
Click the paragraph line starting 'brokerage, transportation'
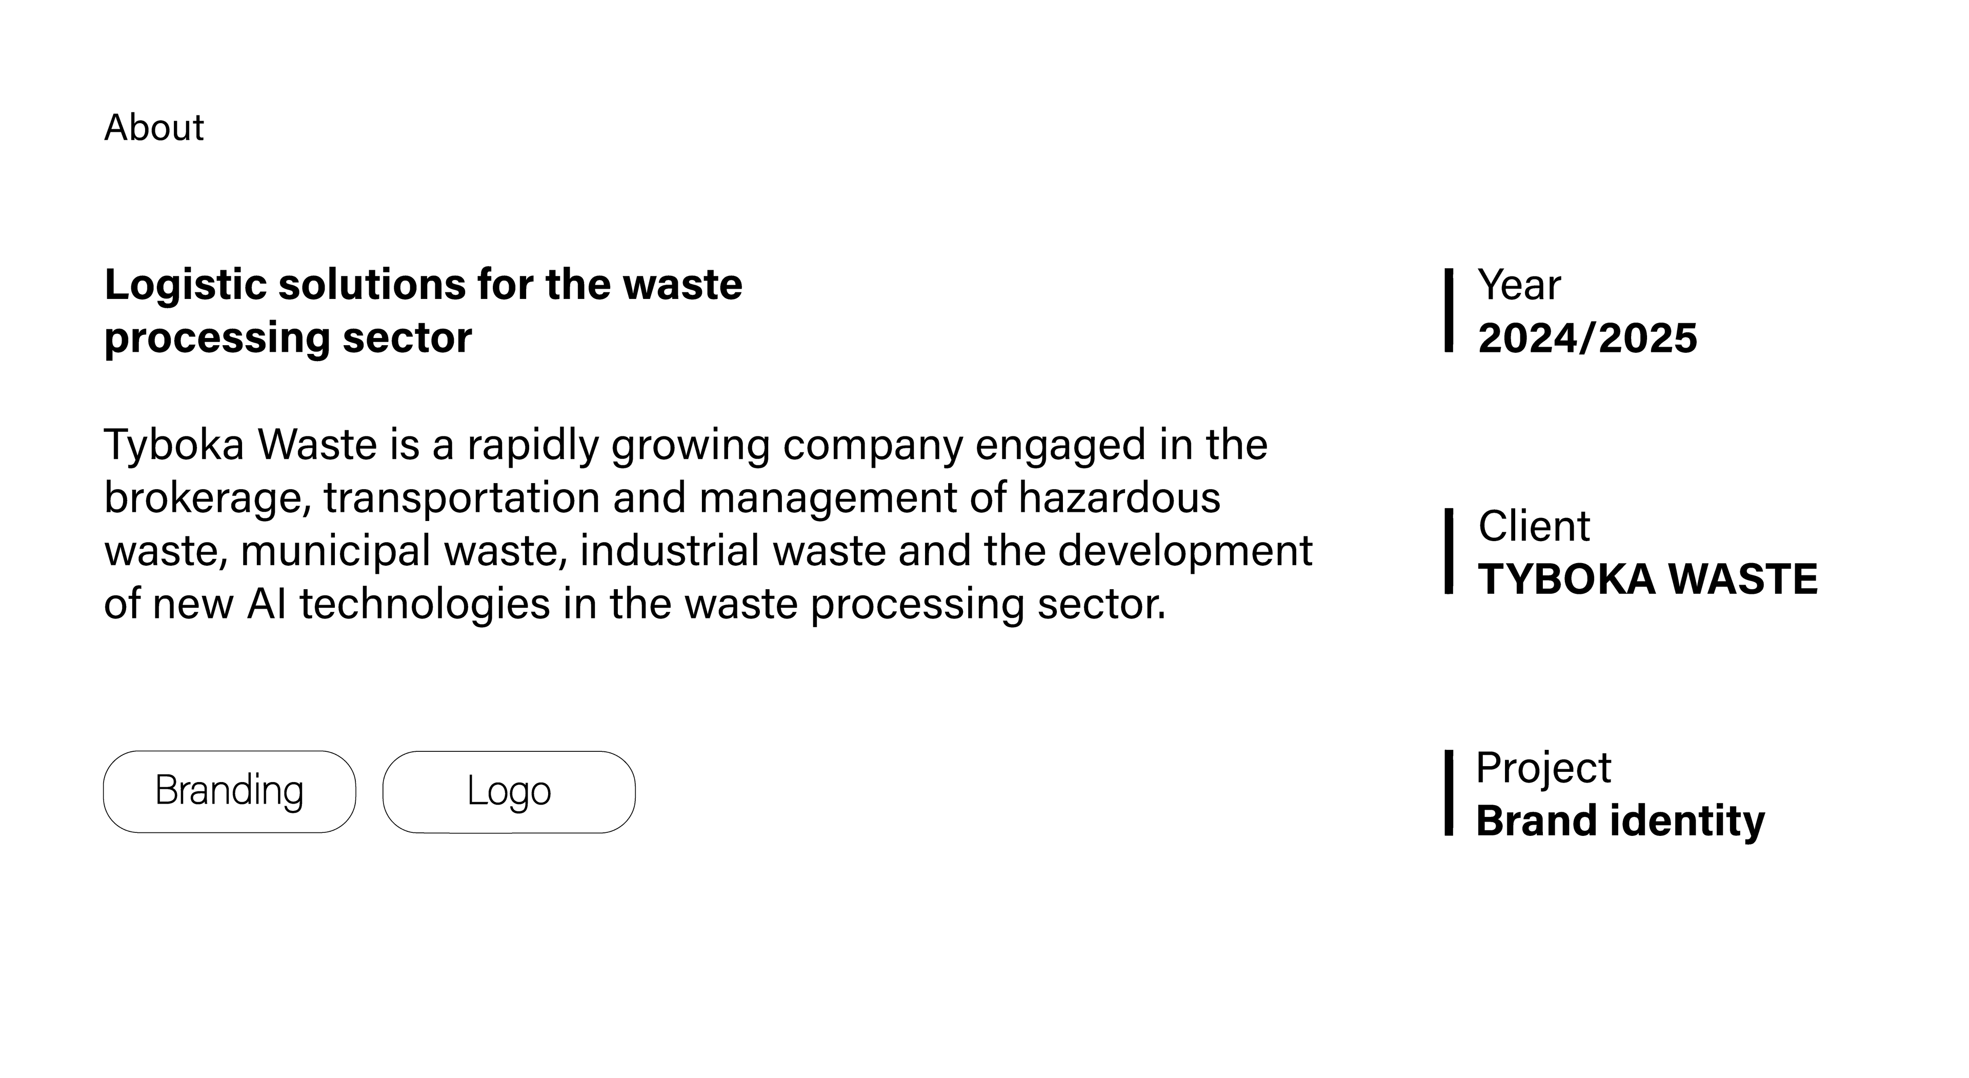click(x=662, y=498)
